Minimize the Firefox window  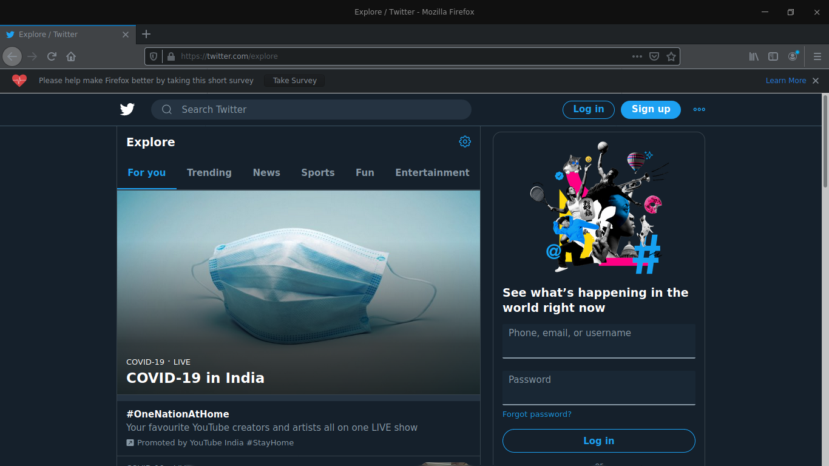pyautogui.click(x=766, y=12)
